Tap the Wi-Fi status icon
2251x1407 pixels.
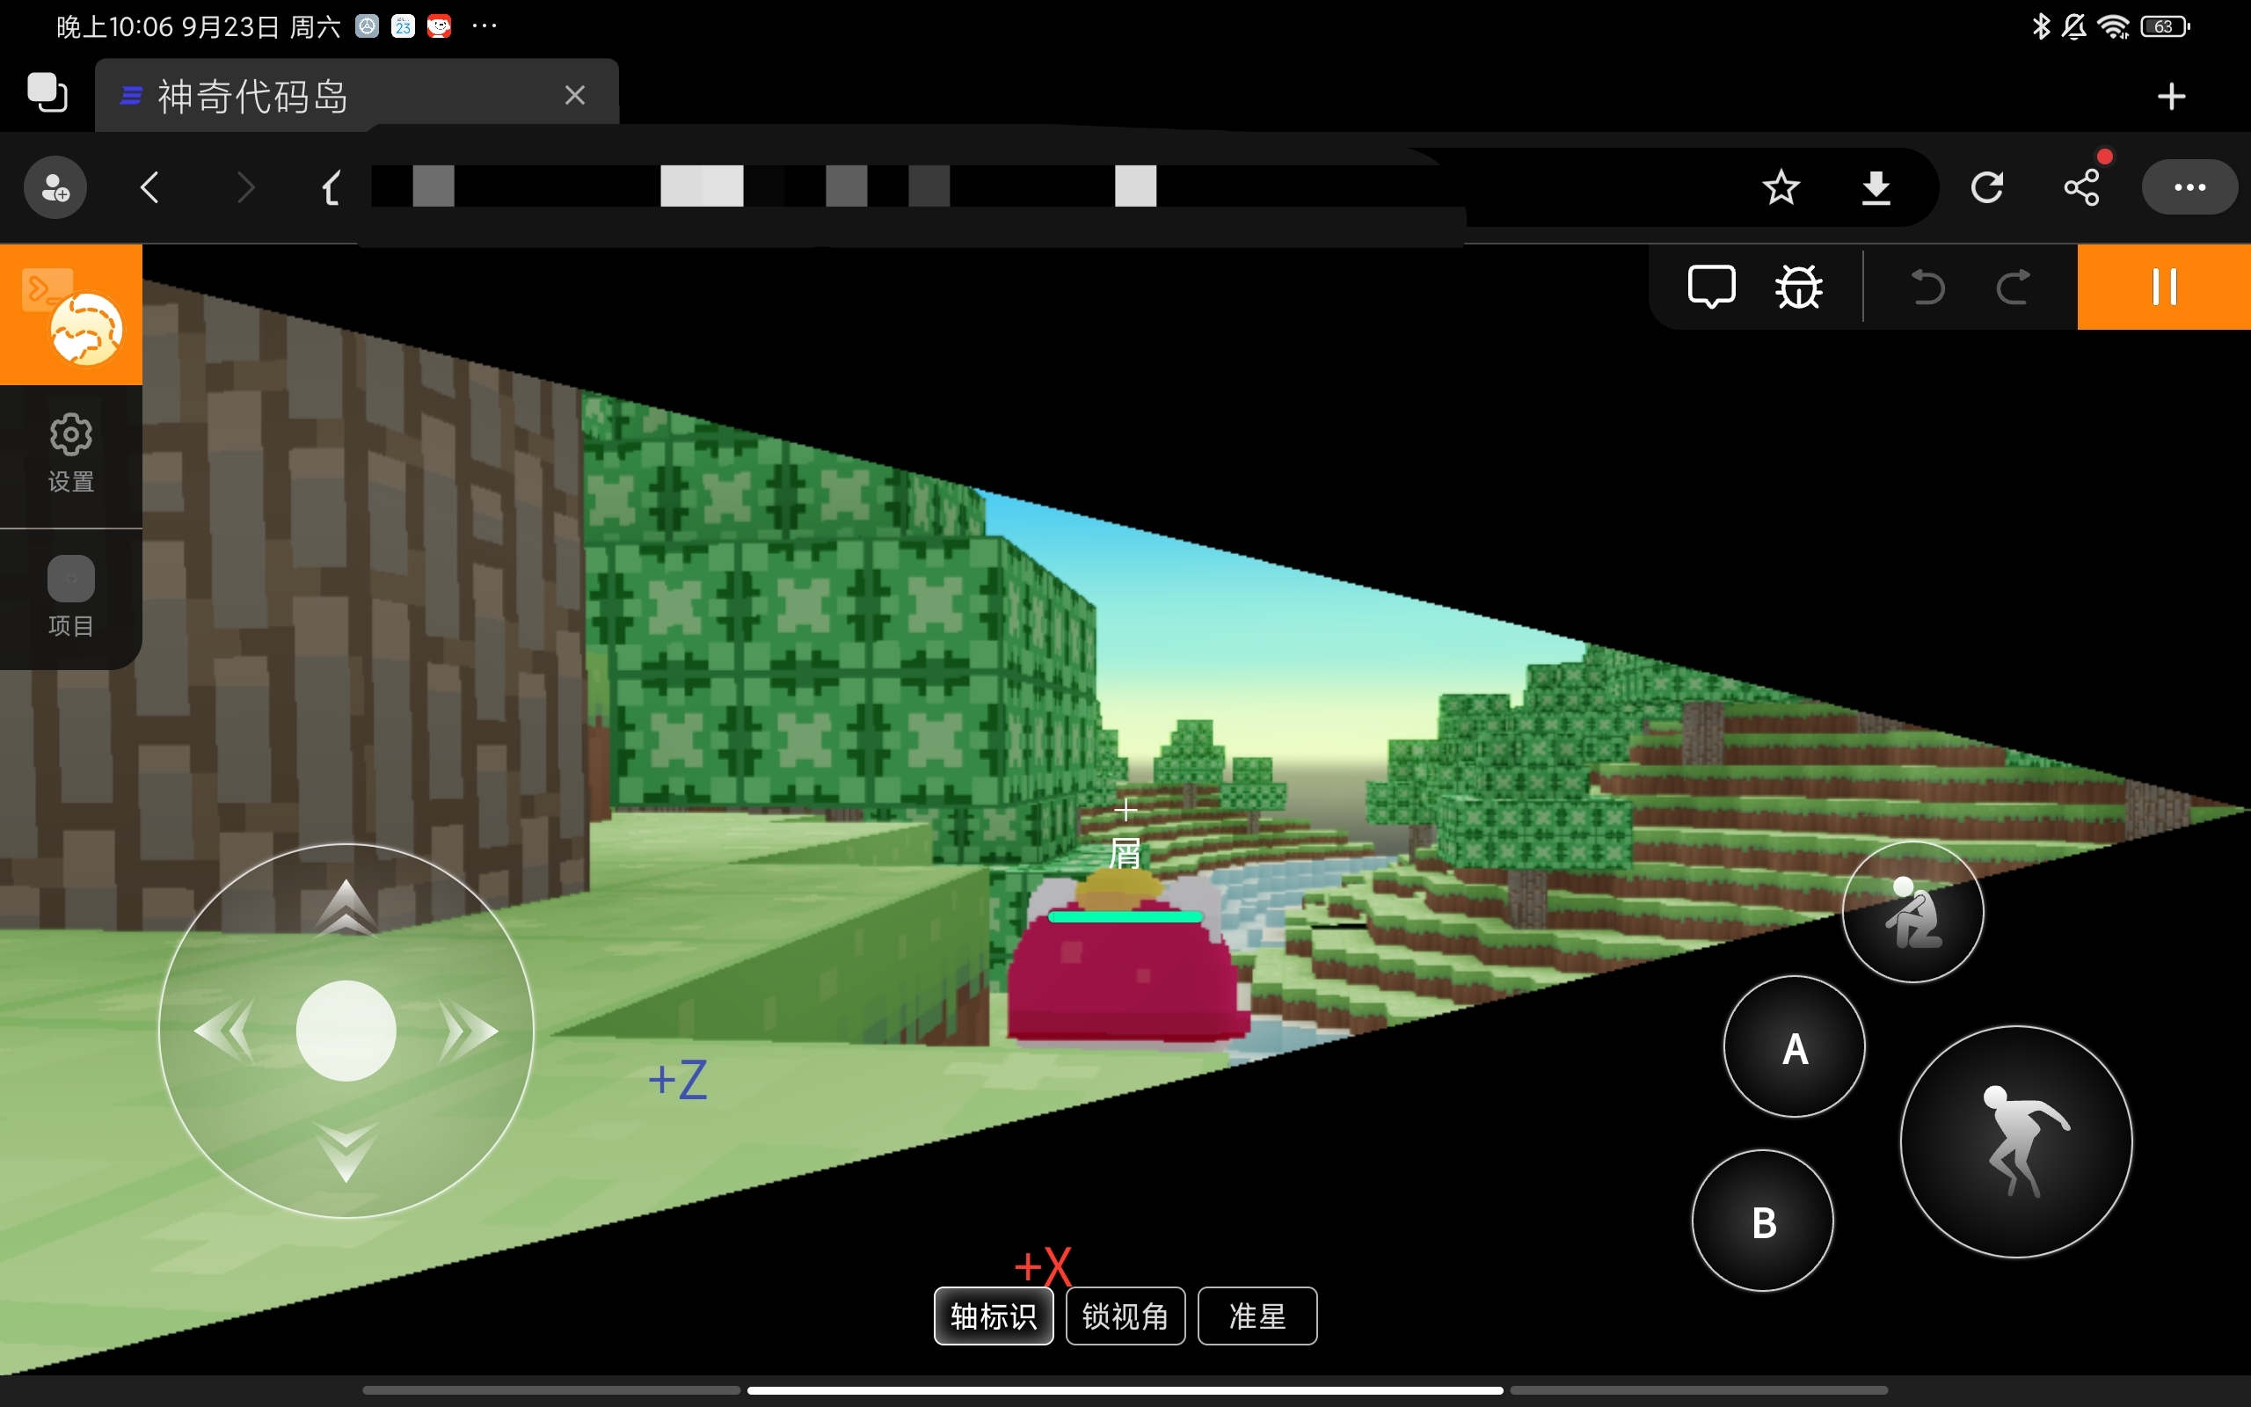(2114, 27)
